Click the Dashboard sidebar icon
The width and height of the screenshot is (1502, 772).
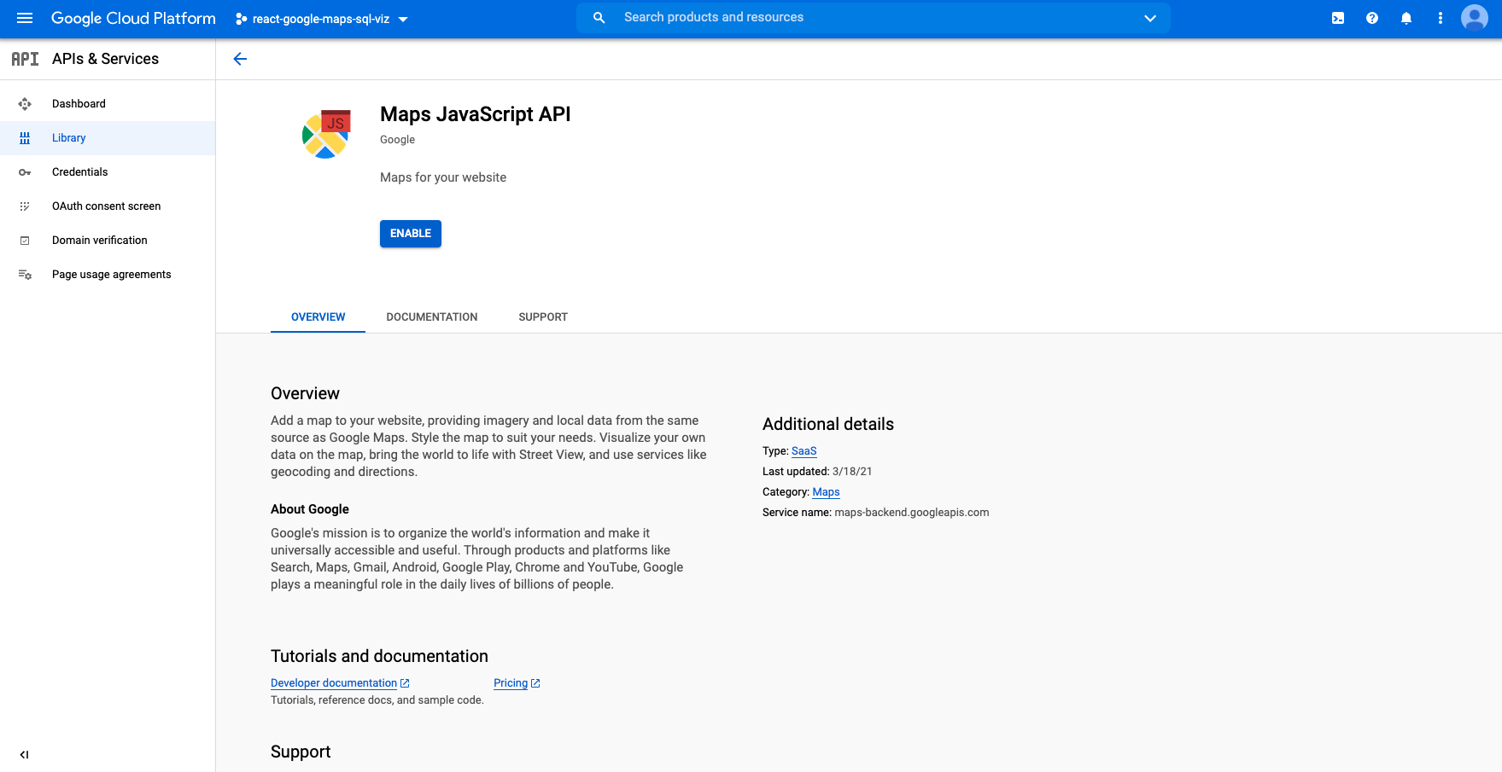[x=25, y=104]
